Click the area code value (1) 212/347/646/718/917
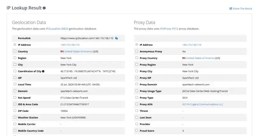255x136 pixels. (75, 104)
